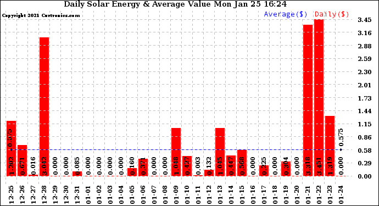Click the x-axis date label 01-13

[x=220, y=195]
